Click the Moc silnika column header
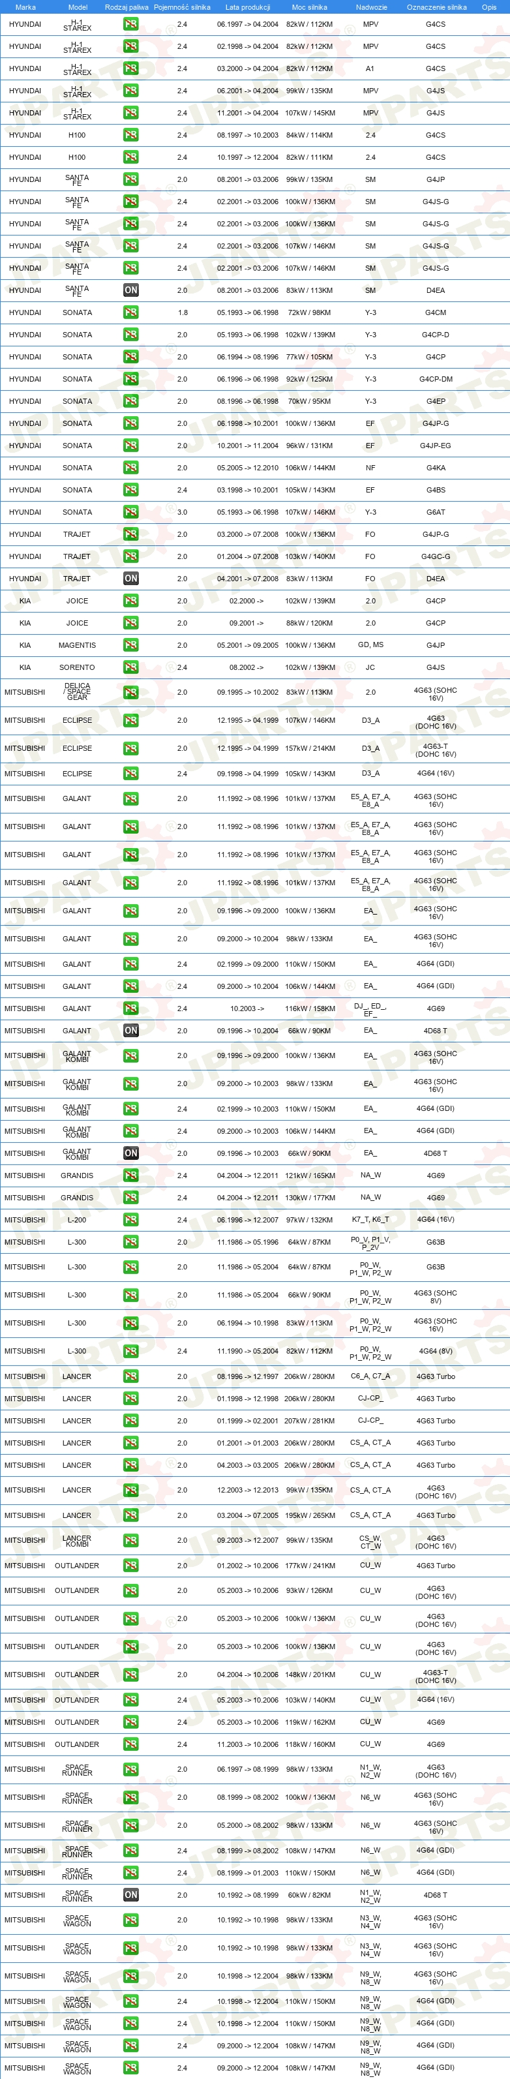 [310, 7]
